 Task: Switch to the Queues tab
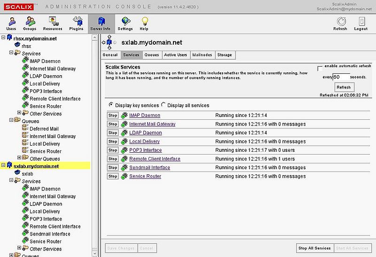(x=151, y=55)
